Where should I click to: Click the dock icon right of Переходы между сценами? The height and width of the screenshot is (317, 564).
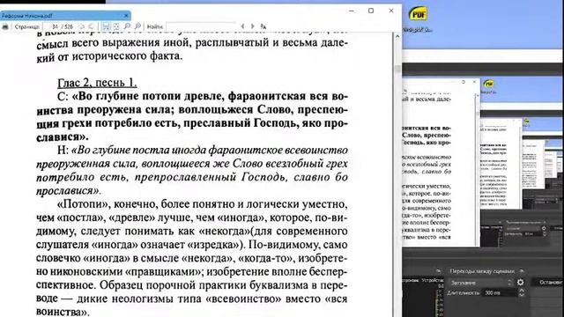click(522, 271)
